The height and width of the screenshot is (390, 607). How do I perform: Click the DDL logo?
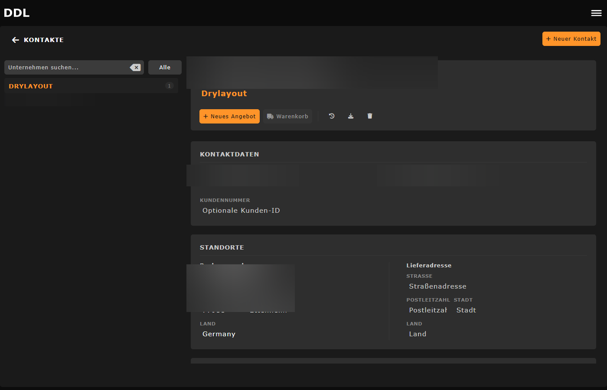(x=16, y=13)
